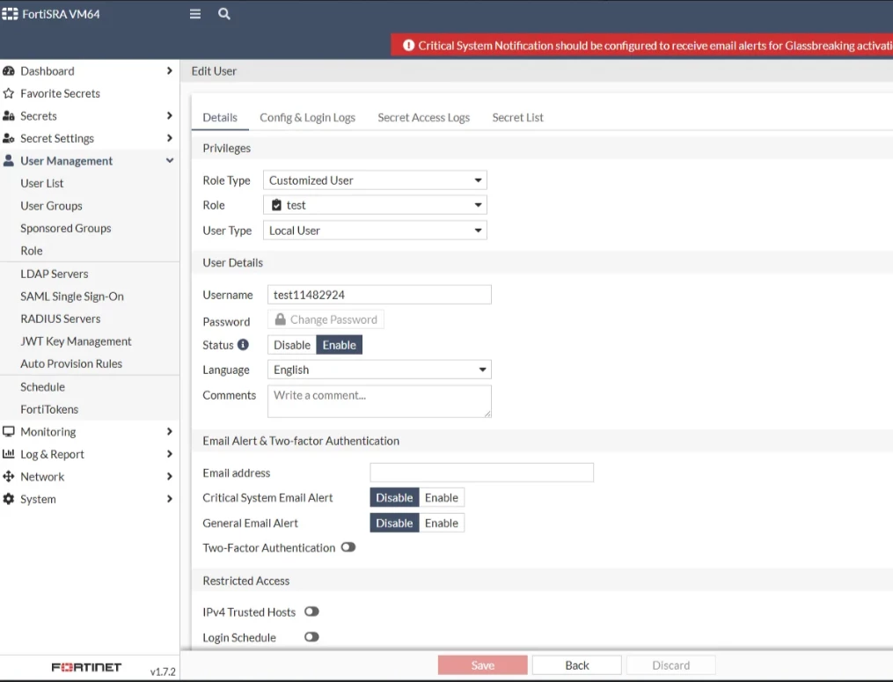Expand the Dashboard menu chevron
Image resolution: width=893 pixels, height=682 pixels.
coord(169,70)
